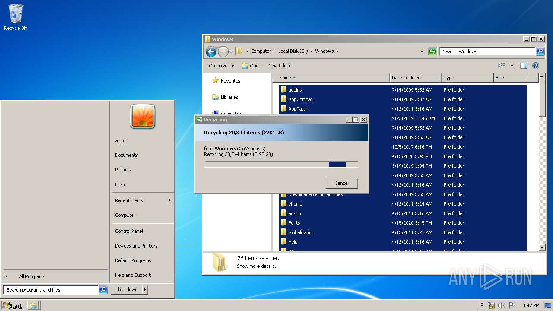
Task: Click the AppCompat folder icon
Action: (283, 99)
